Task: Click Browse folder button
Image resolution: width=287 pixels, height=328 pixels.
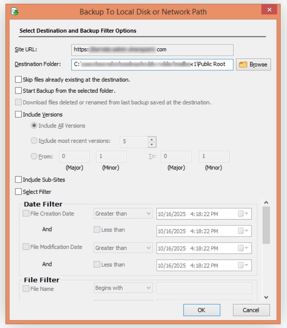Action: tap(253, 64)
